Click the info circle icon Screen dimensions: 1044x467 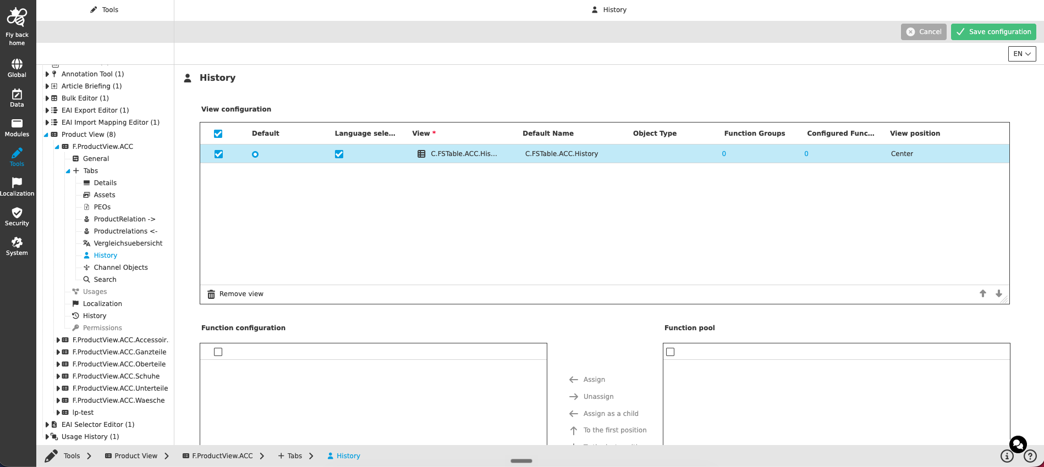(1007, 456)
